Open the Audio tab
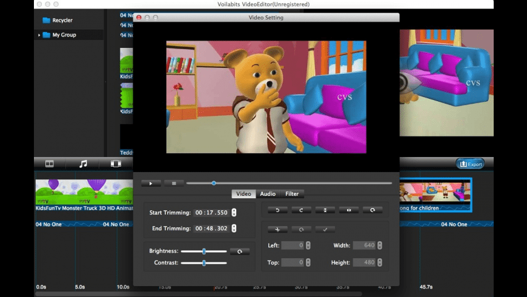The width and height of the screenshot is (527, 297). pos(268,194)
